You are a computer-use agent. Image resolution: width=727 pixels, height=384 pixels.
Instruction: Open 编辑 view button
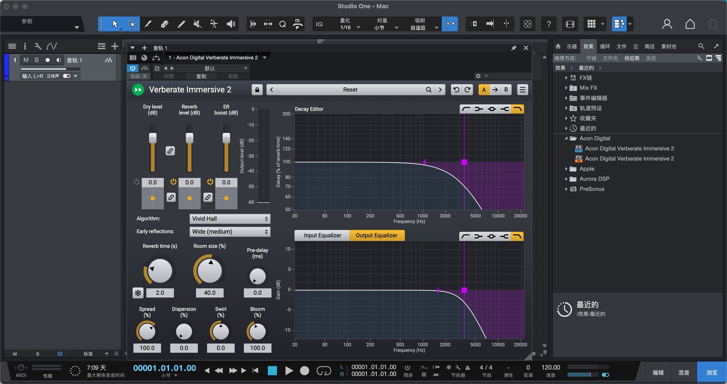(x=658, y=373)
